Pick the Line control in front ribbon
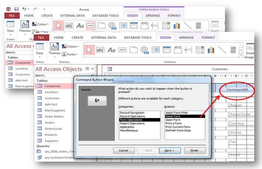 222,50
